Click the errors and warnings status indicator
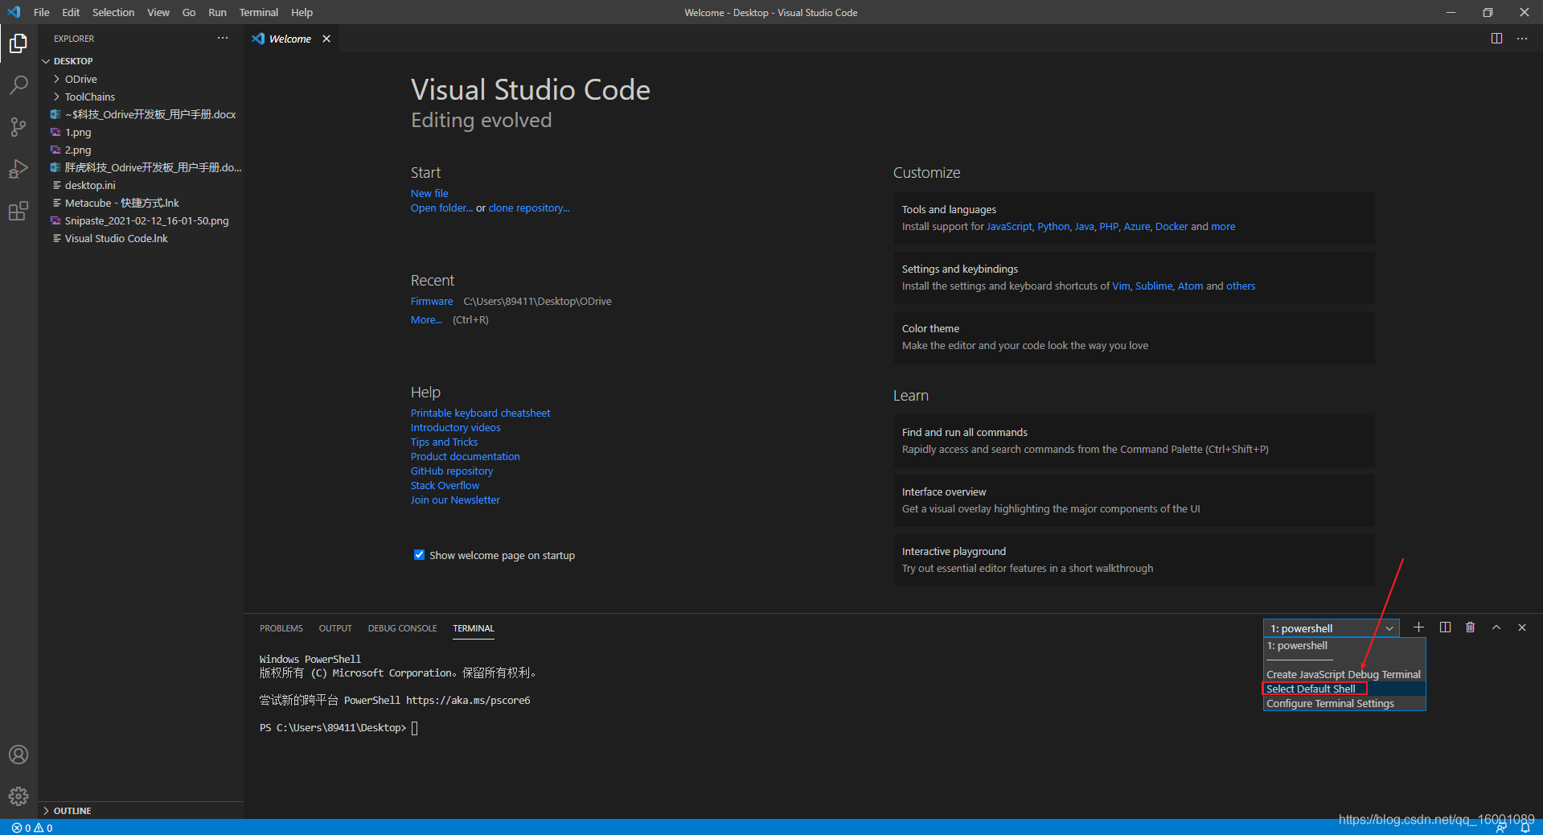This screenshot has width=1543, height=835. (32, 828)
